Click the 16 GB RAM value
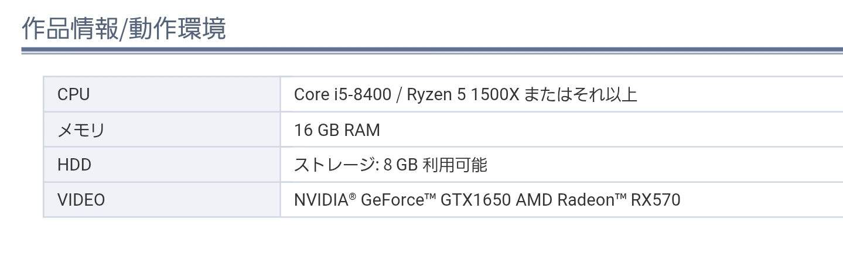 click(337, 129)
